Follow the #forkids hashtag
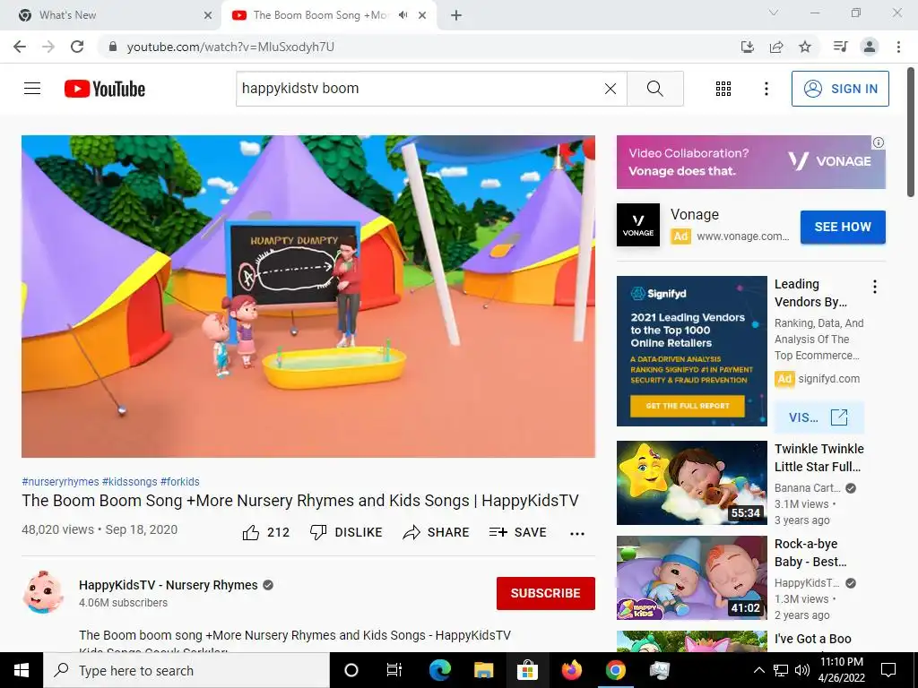Image resolution: width=918 pixels, height=688 pixels. coord(179,481)
